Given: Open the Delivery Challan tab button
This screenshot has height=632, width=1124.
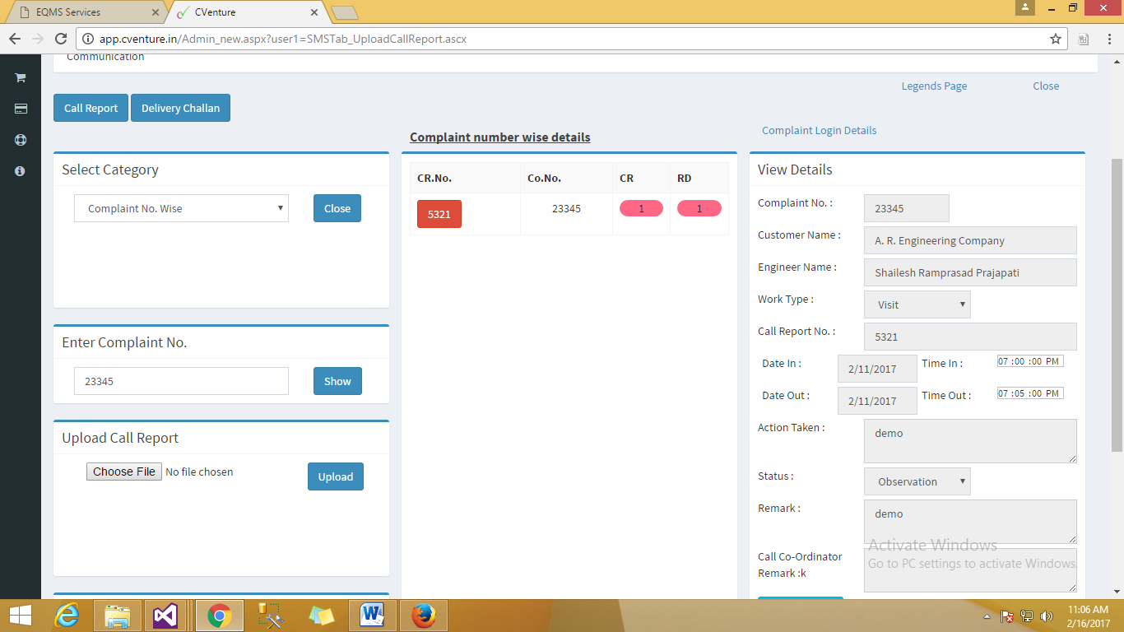Looking at the screenshot, I should pyautogui.click(x=180, y=108).
